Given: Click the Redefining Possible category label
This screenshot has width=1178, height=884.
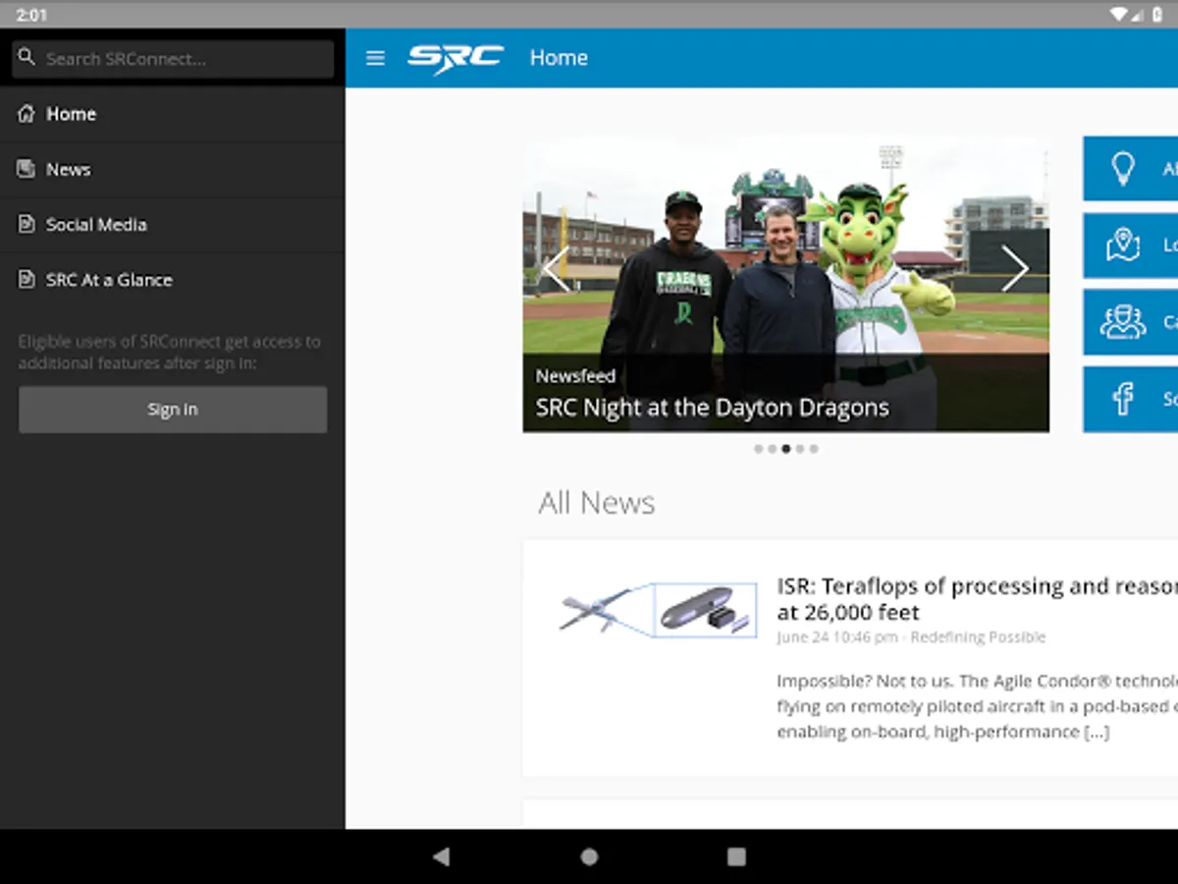Looking at the screenshot, I should point(978,637).
